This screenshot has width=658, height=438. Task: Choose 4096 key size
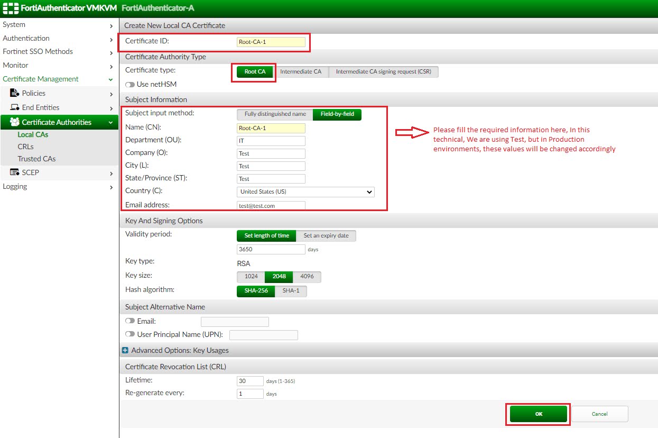[307, 277]
